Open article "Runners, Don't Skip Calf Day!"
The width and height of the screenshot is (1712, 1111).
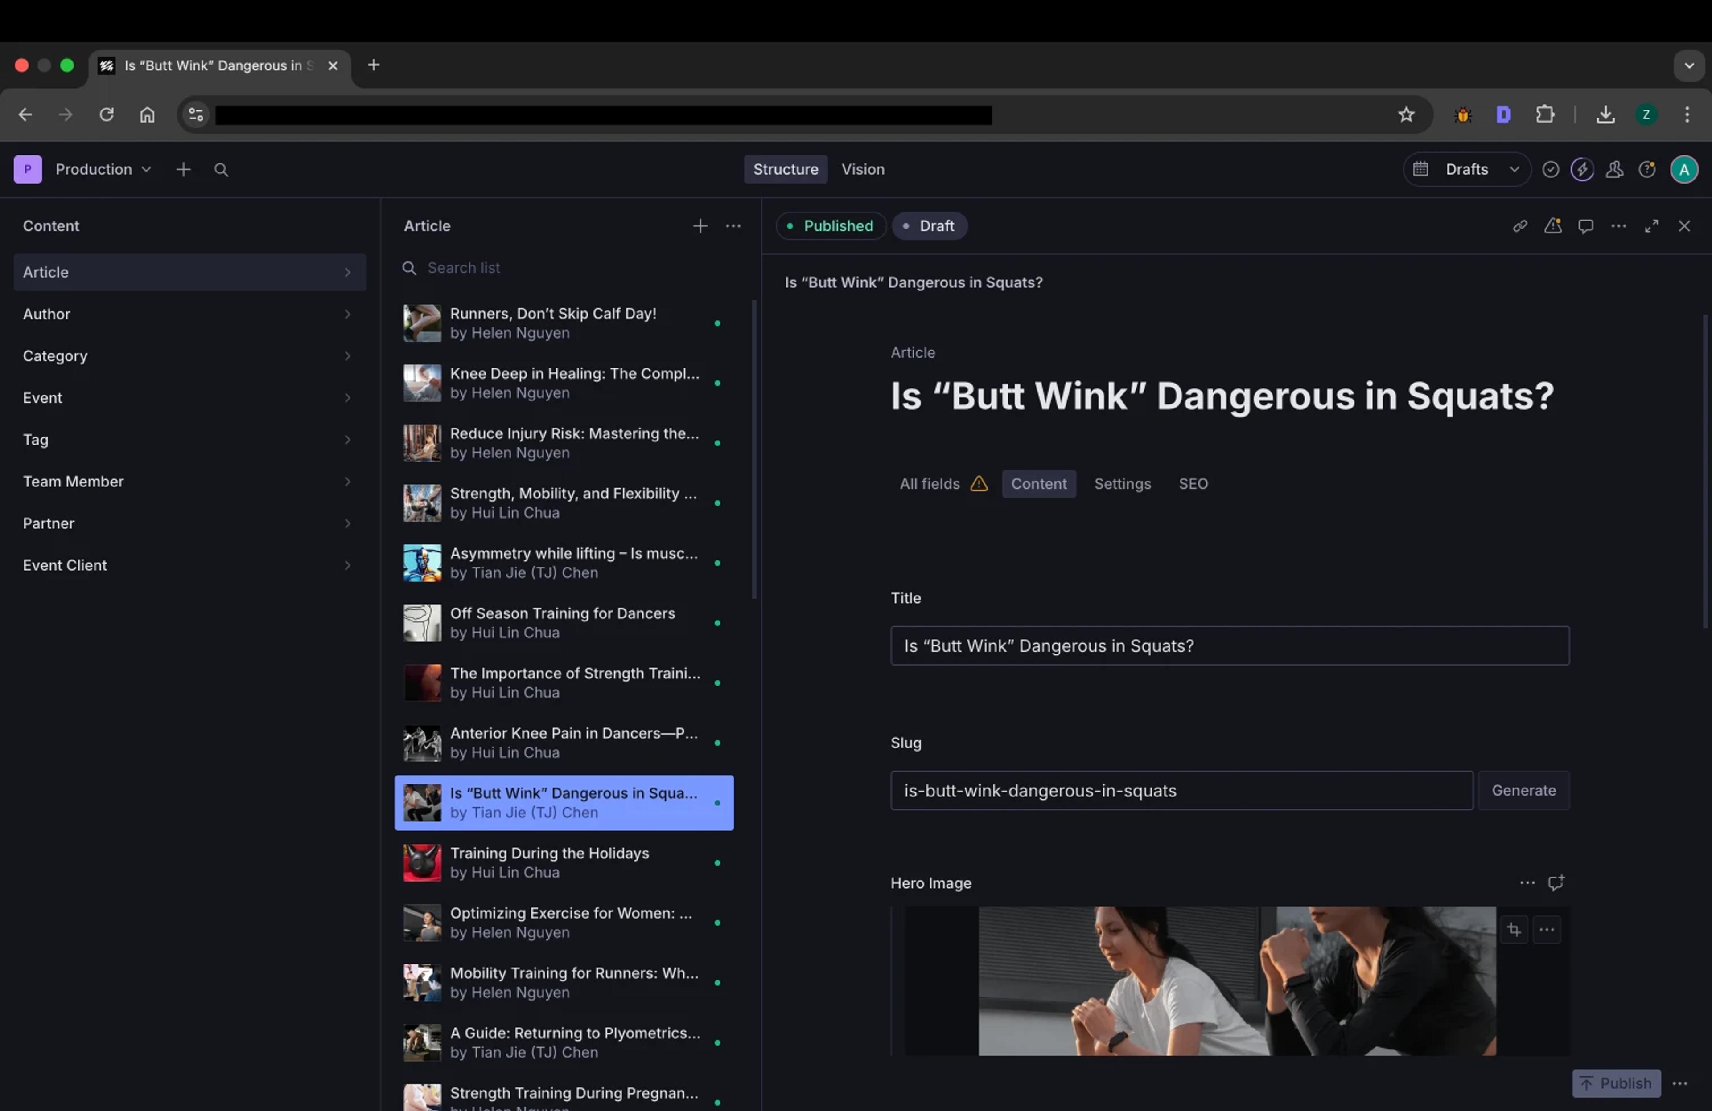(x=565, y=323)
